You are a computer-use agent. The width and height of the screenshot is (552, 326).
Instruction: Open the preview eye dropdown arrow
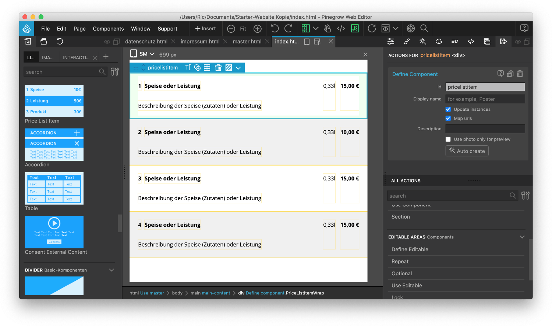(396, 28)
